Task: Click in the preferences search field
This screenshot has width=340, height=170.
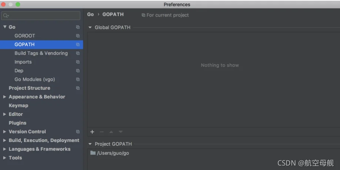Action: 40,15
